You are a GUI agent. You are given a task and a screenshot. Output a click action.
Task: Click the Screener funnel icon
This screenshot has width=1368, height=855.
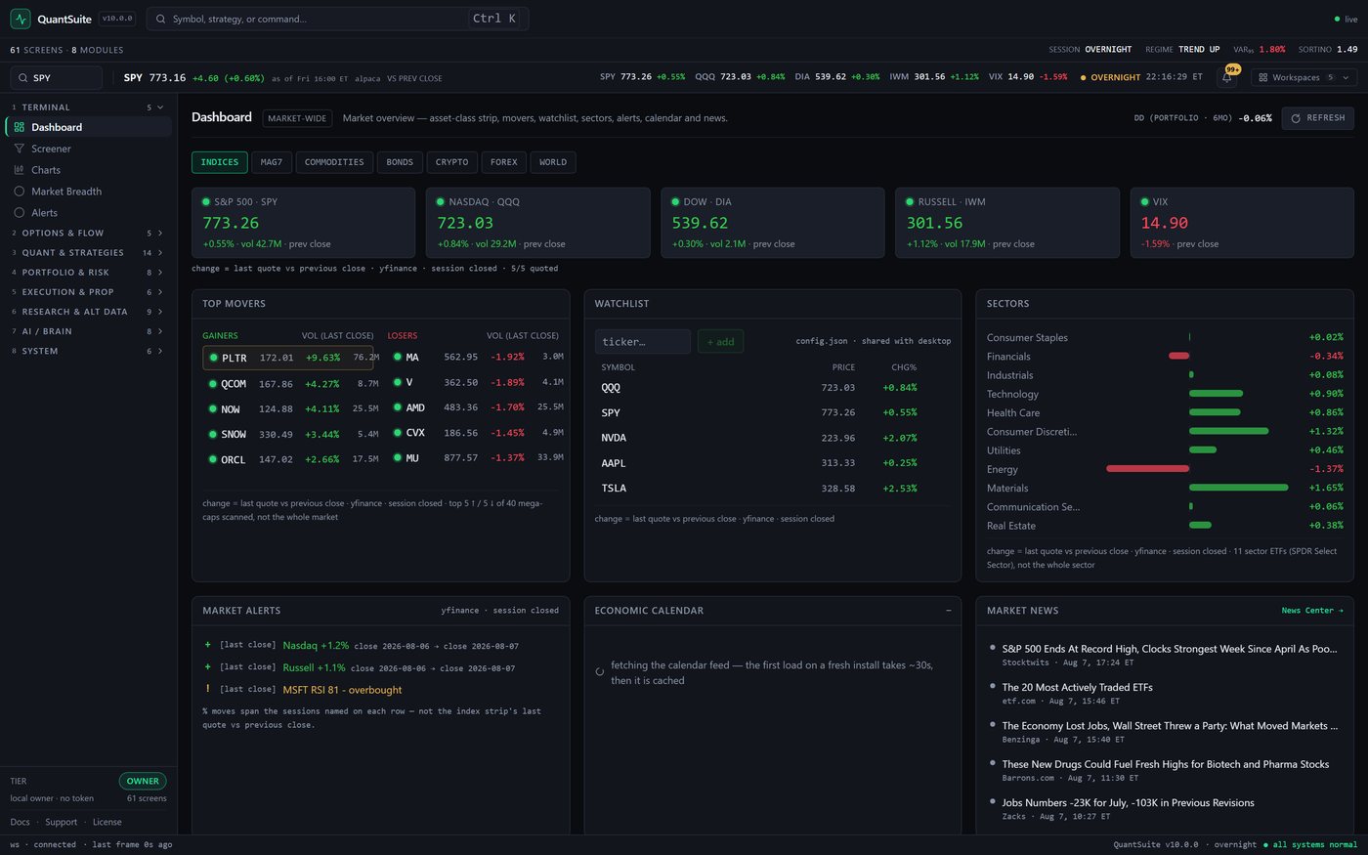tap(19, 149)
